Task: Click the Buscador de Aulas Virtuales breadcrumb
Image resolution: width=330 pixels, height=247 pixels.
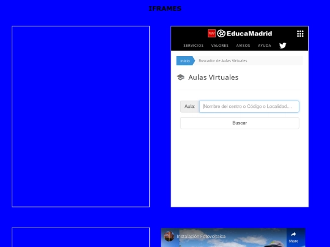Action: (223, 61)
